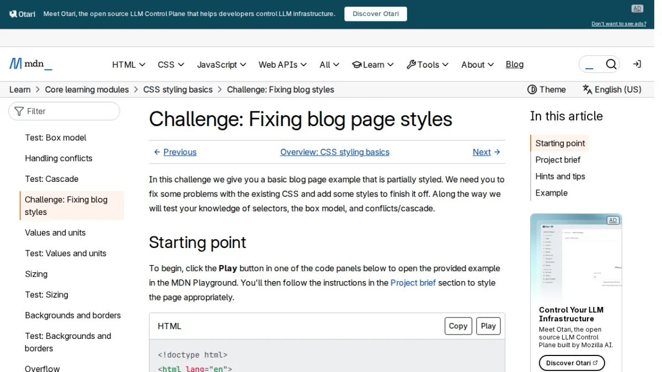Open the Web APIs dropdown menu
Image resolution: width=662 pixels, height=372 pixels.
click(x=282, y=64)
